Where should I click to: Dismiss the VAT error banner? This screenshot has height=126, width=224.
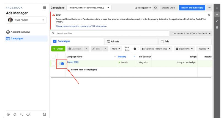(x=209, y=15)
